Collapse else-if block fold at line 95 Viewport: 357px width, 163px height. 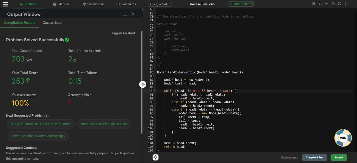(155, 109)
